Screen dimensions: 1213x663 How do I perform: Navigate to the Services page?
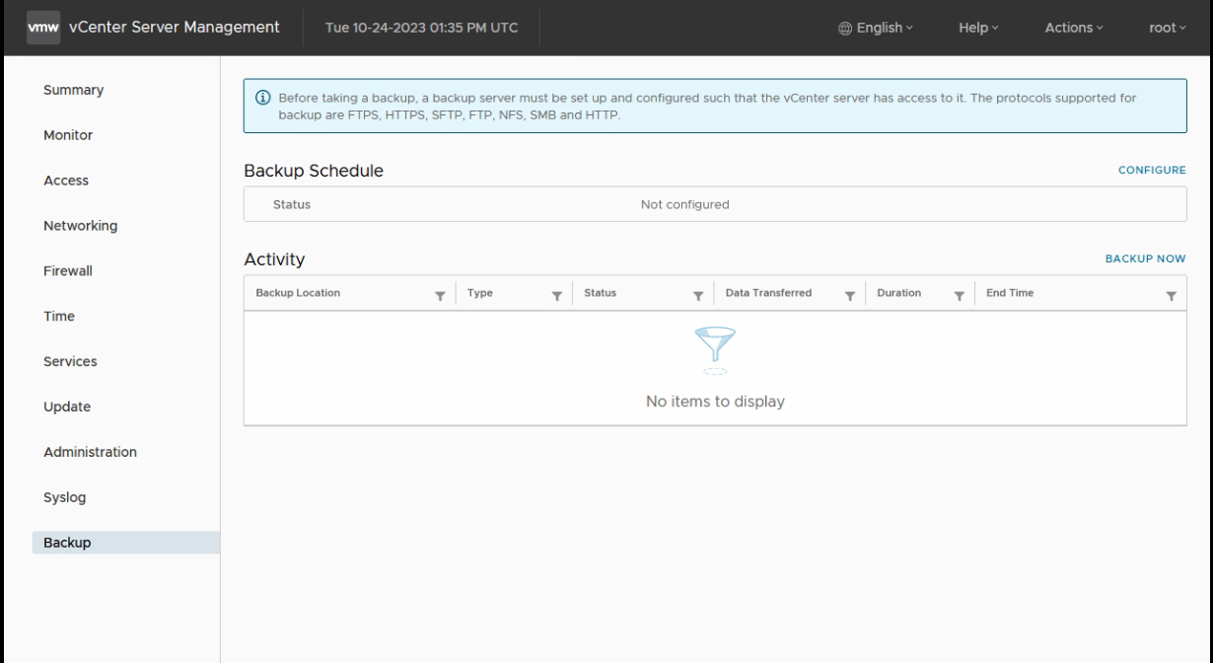pos(71,361)
